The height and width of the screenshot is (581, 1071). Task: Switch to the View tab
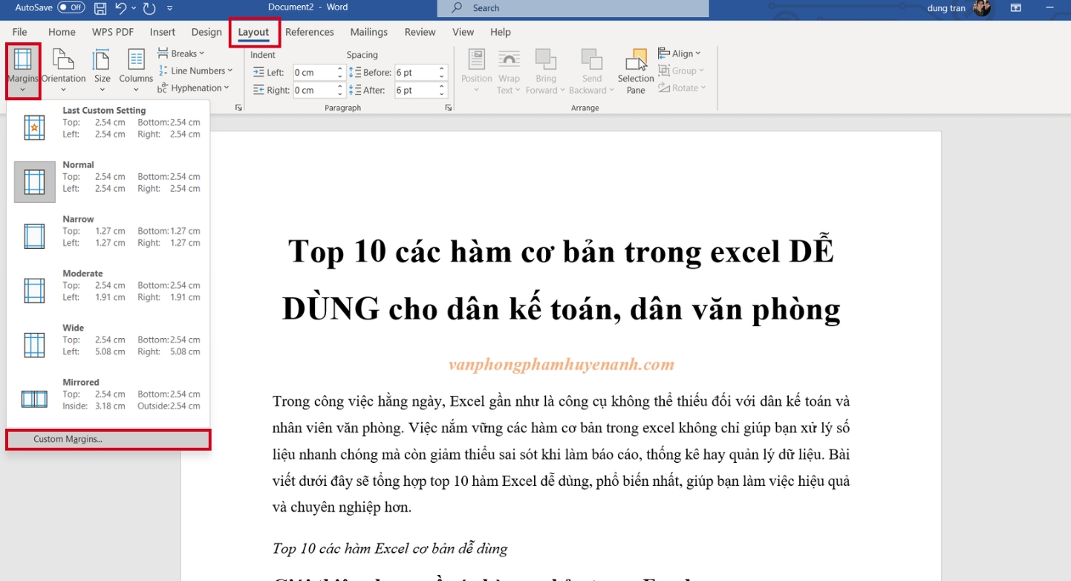pos(463,32)
